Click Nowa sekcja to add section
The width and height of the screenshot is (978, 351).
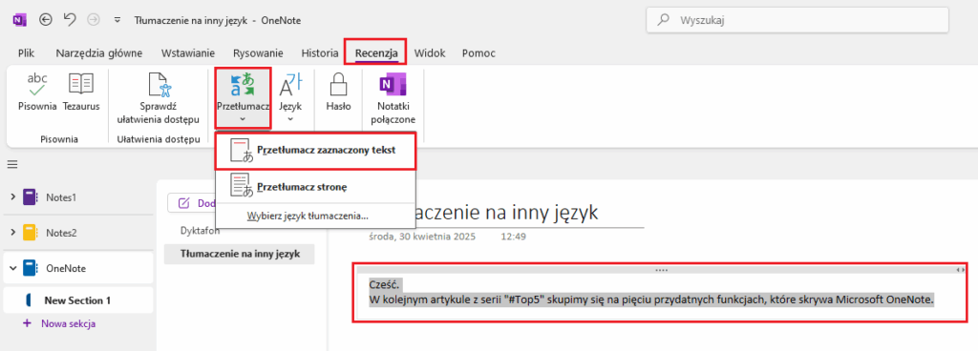(x=68, y=323)
